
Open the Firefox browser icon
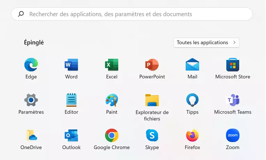[x=192, y=135]
